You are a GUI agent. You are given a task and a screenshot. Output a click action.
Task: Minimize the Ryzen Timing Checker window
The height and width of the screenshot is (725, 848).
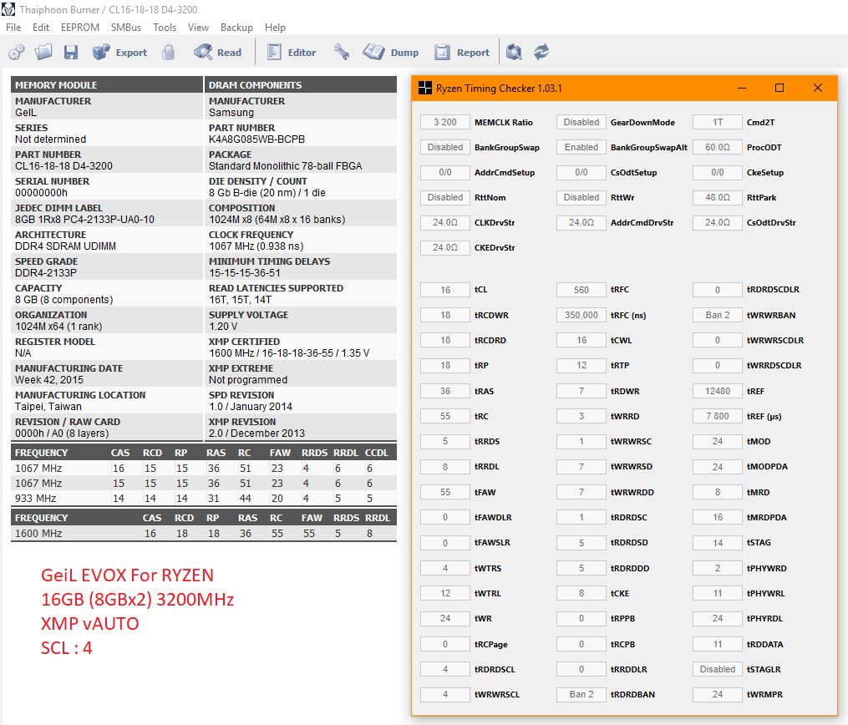pos(742,88)
